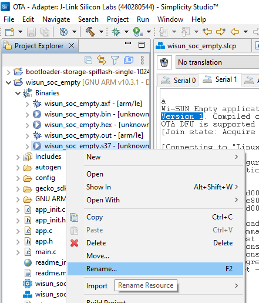259x303 pixels.
Task: Open the Help menu
Action: point(199,19)
